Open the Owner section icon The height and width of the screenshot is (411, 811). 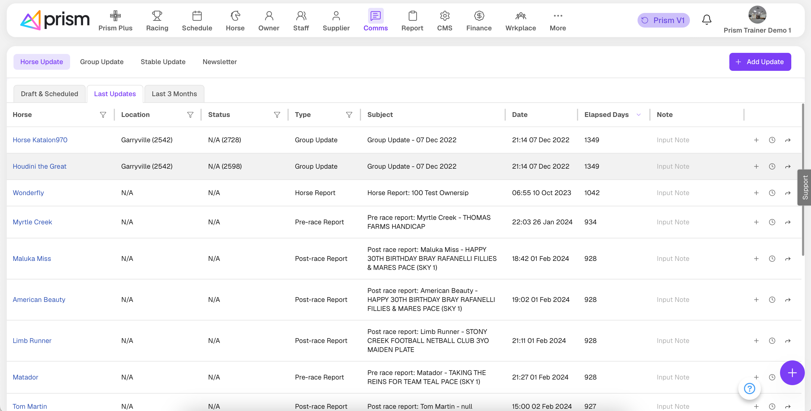[269, 16]
